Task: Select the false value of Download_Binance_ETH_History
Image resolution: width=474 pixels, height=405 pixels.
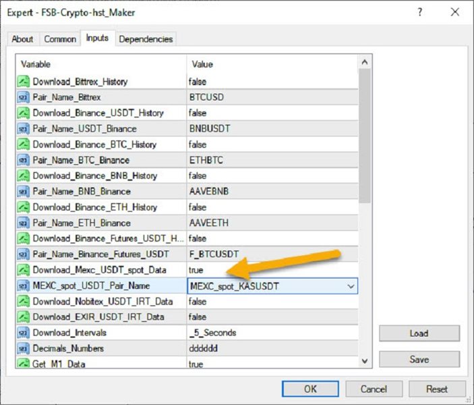Action: [272, 207]
